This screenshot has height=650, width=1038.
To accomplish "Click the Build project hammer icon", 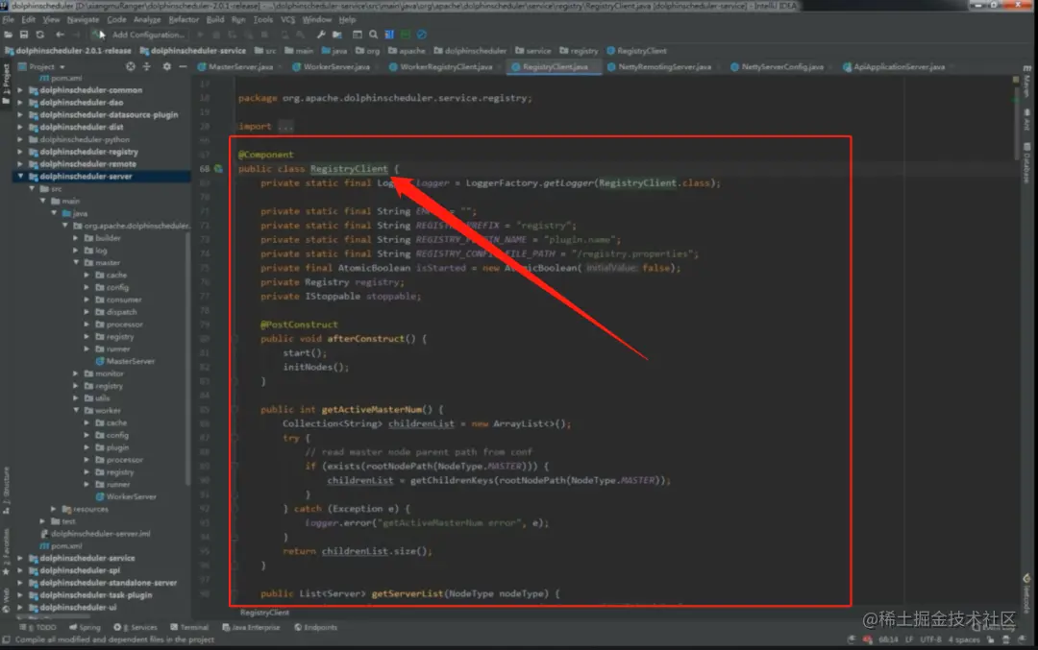I will pos(97,35).
